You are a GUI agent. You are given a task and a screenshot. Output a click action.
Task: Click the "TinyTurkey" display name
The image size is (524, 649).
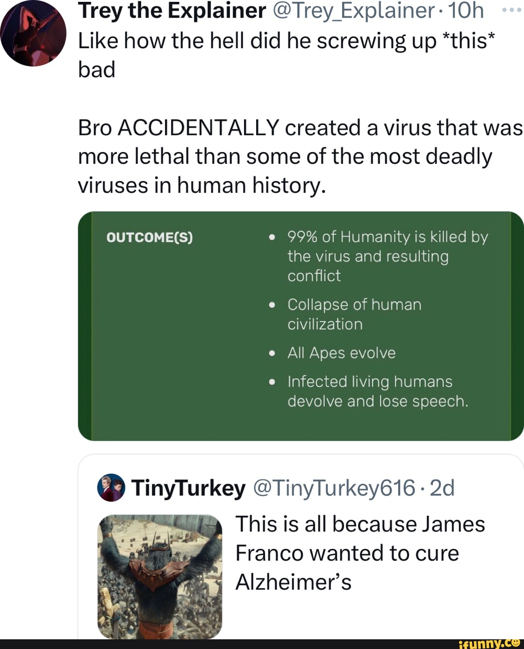pos(188,488)
